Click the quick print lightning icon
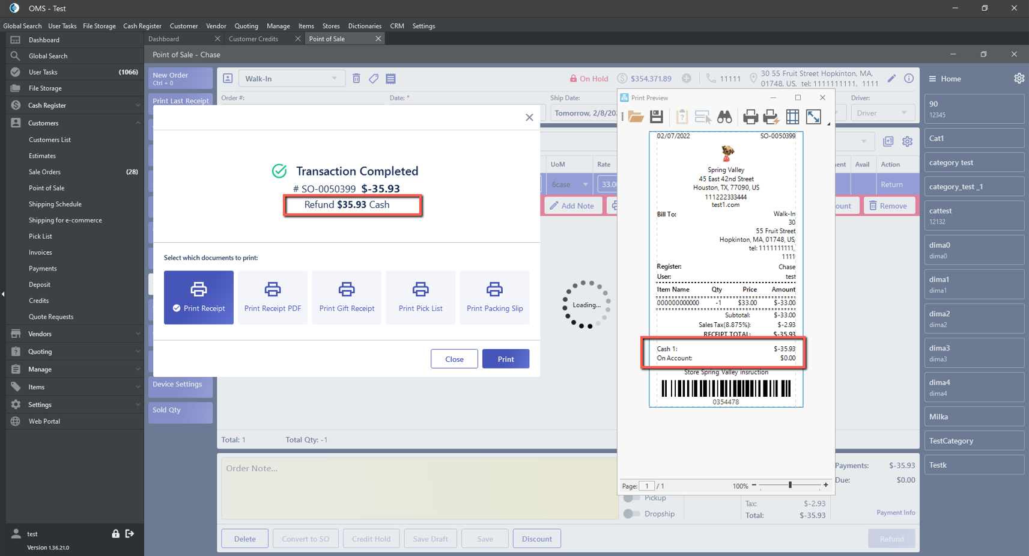The width and height of the screenshot is (1029, 556). point(771,117)
